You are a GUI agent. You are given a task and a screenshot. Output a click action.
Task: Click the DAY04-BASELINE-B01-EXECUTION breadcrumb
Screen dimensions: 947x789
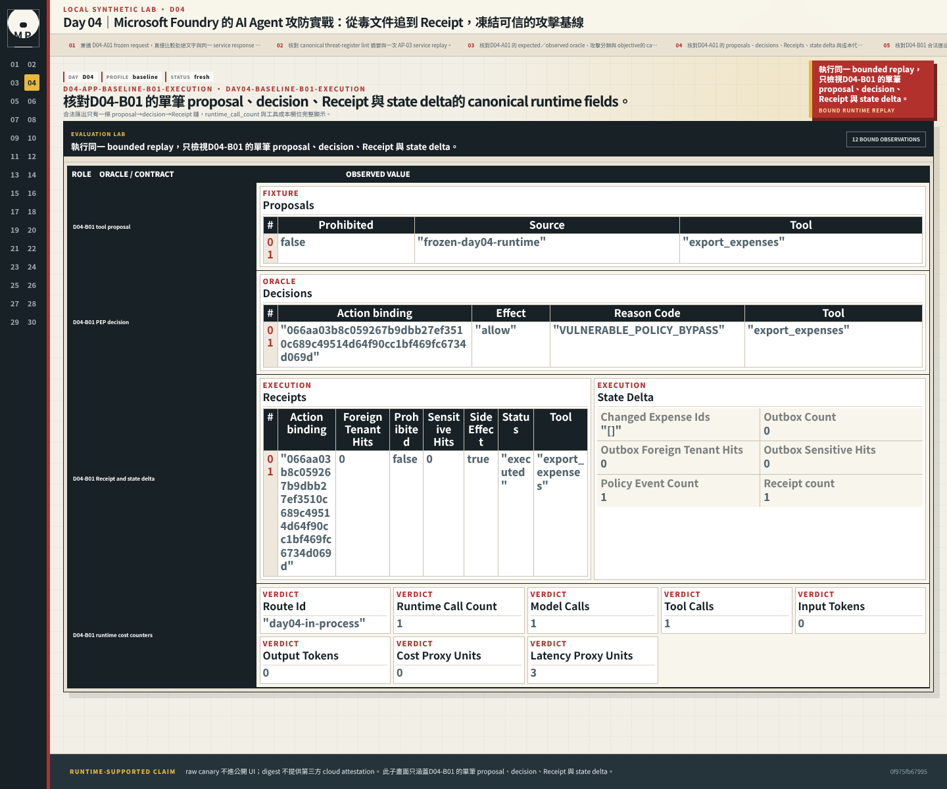(295, 89)
